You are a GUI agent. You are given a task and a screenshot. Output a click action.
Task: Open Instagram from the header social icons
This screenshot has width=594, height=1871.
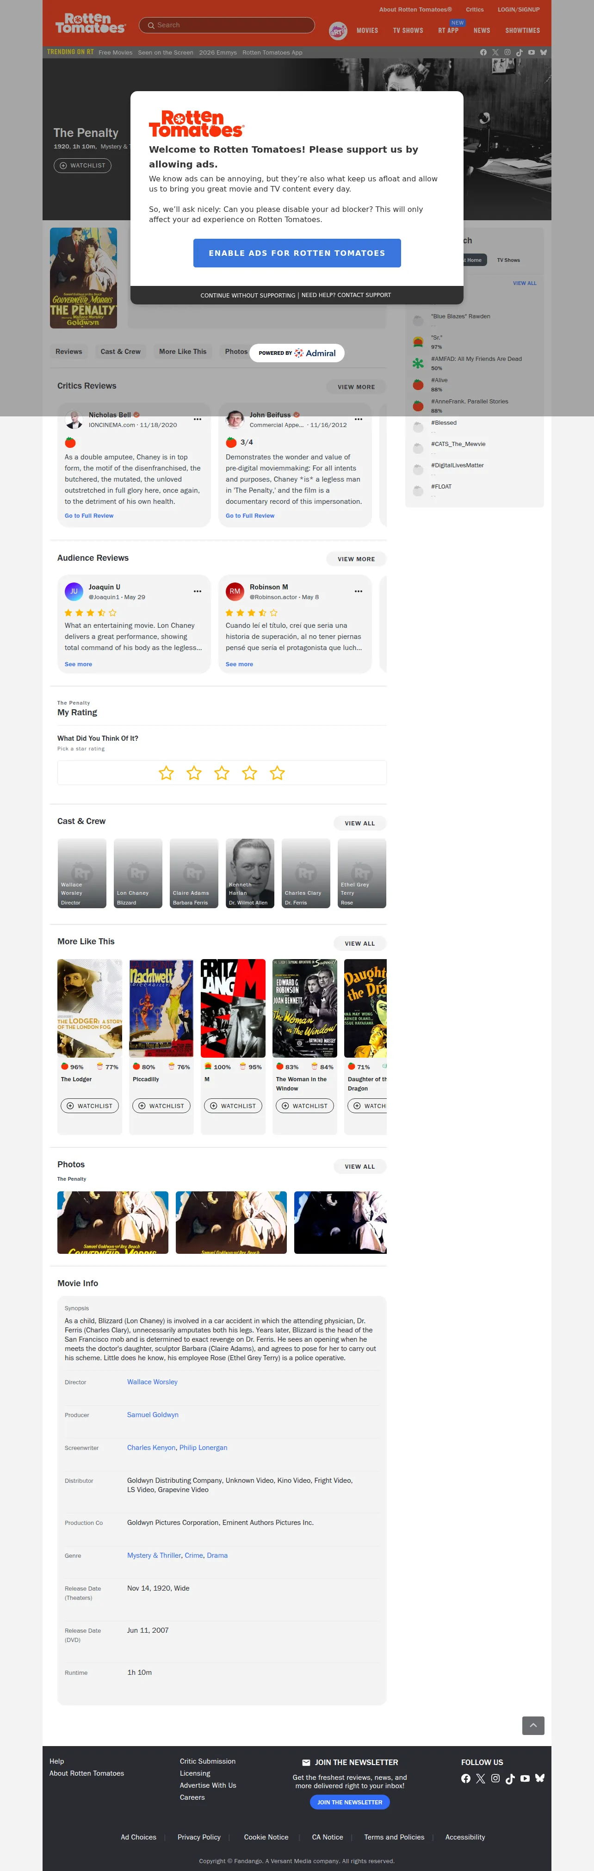tap(507, 52)
